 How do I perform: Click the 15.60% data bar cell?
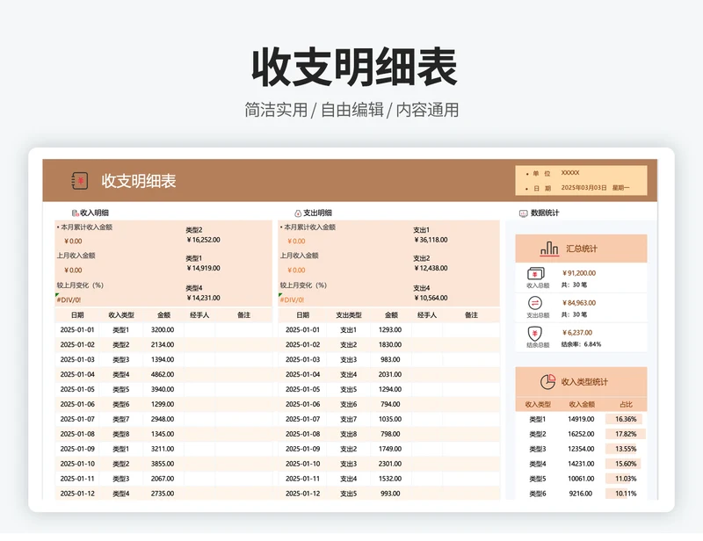click(x=626, y=464)
